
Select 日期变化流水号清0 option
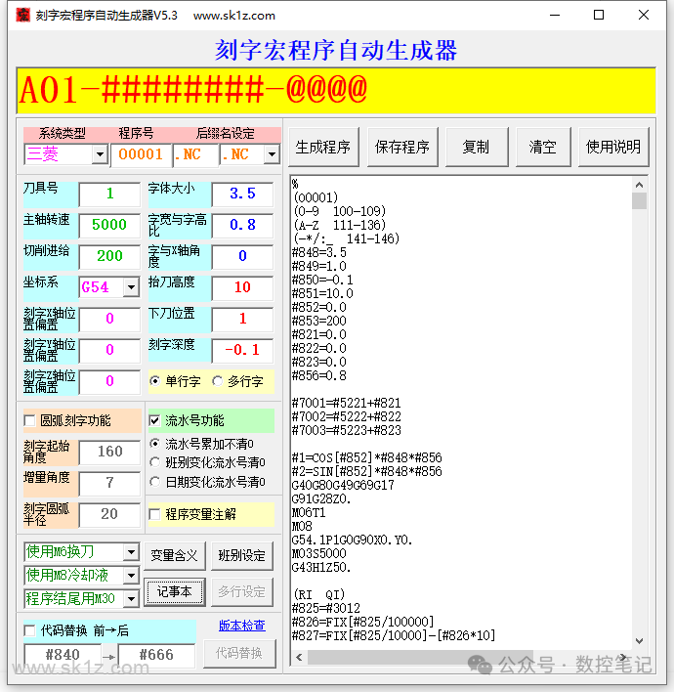154,482
